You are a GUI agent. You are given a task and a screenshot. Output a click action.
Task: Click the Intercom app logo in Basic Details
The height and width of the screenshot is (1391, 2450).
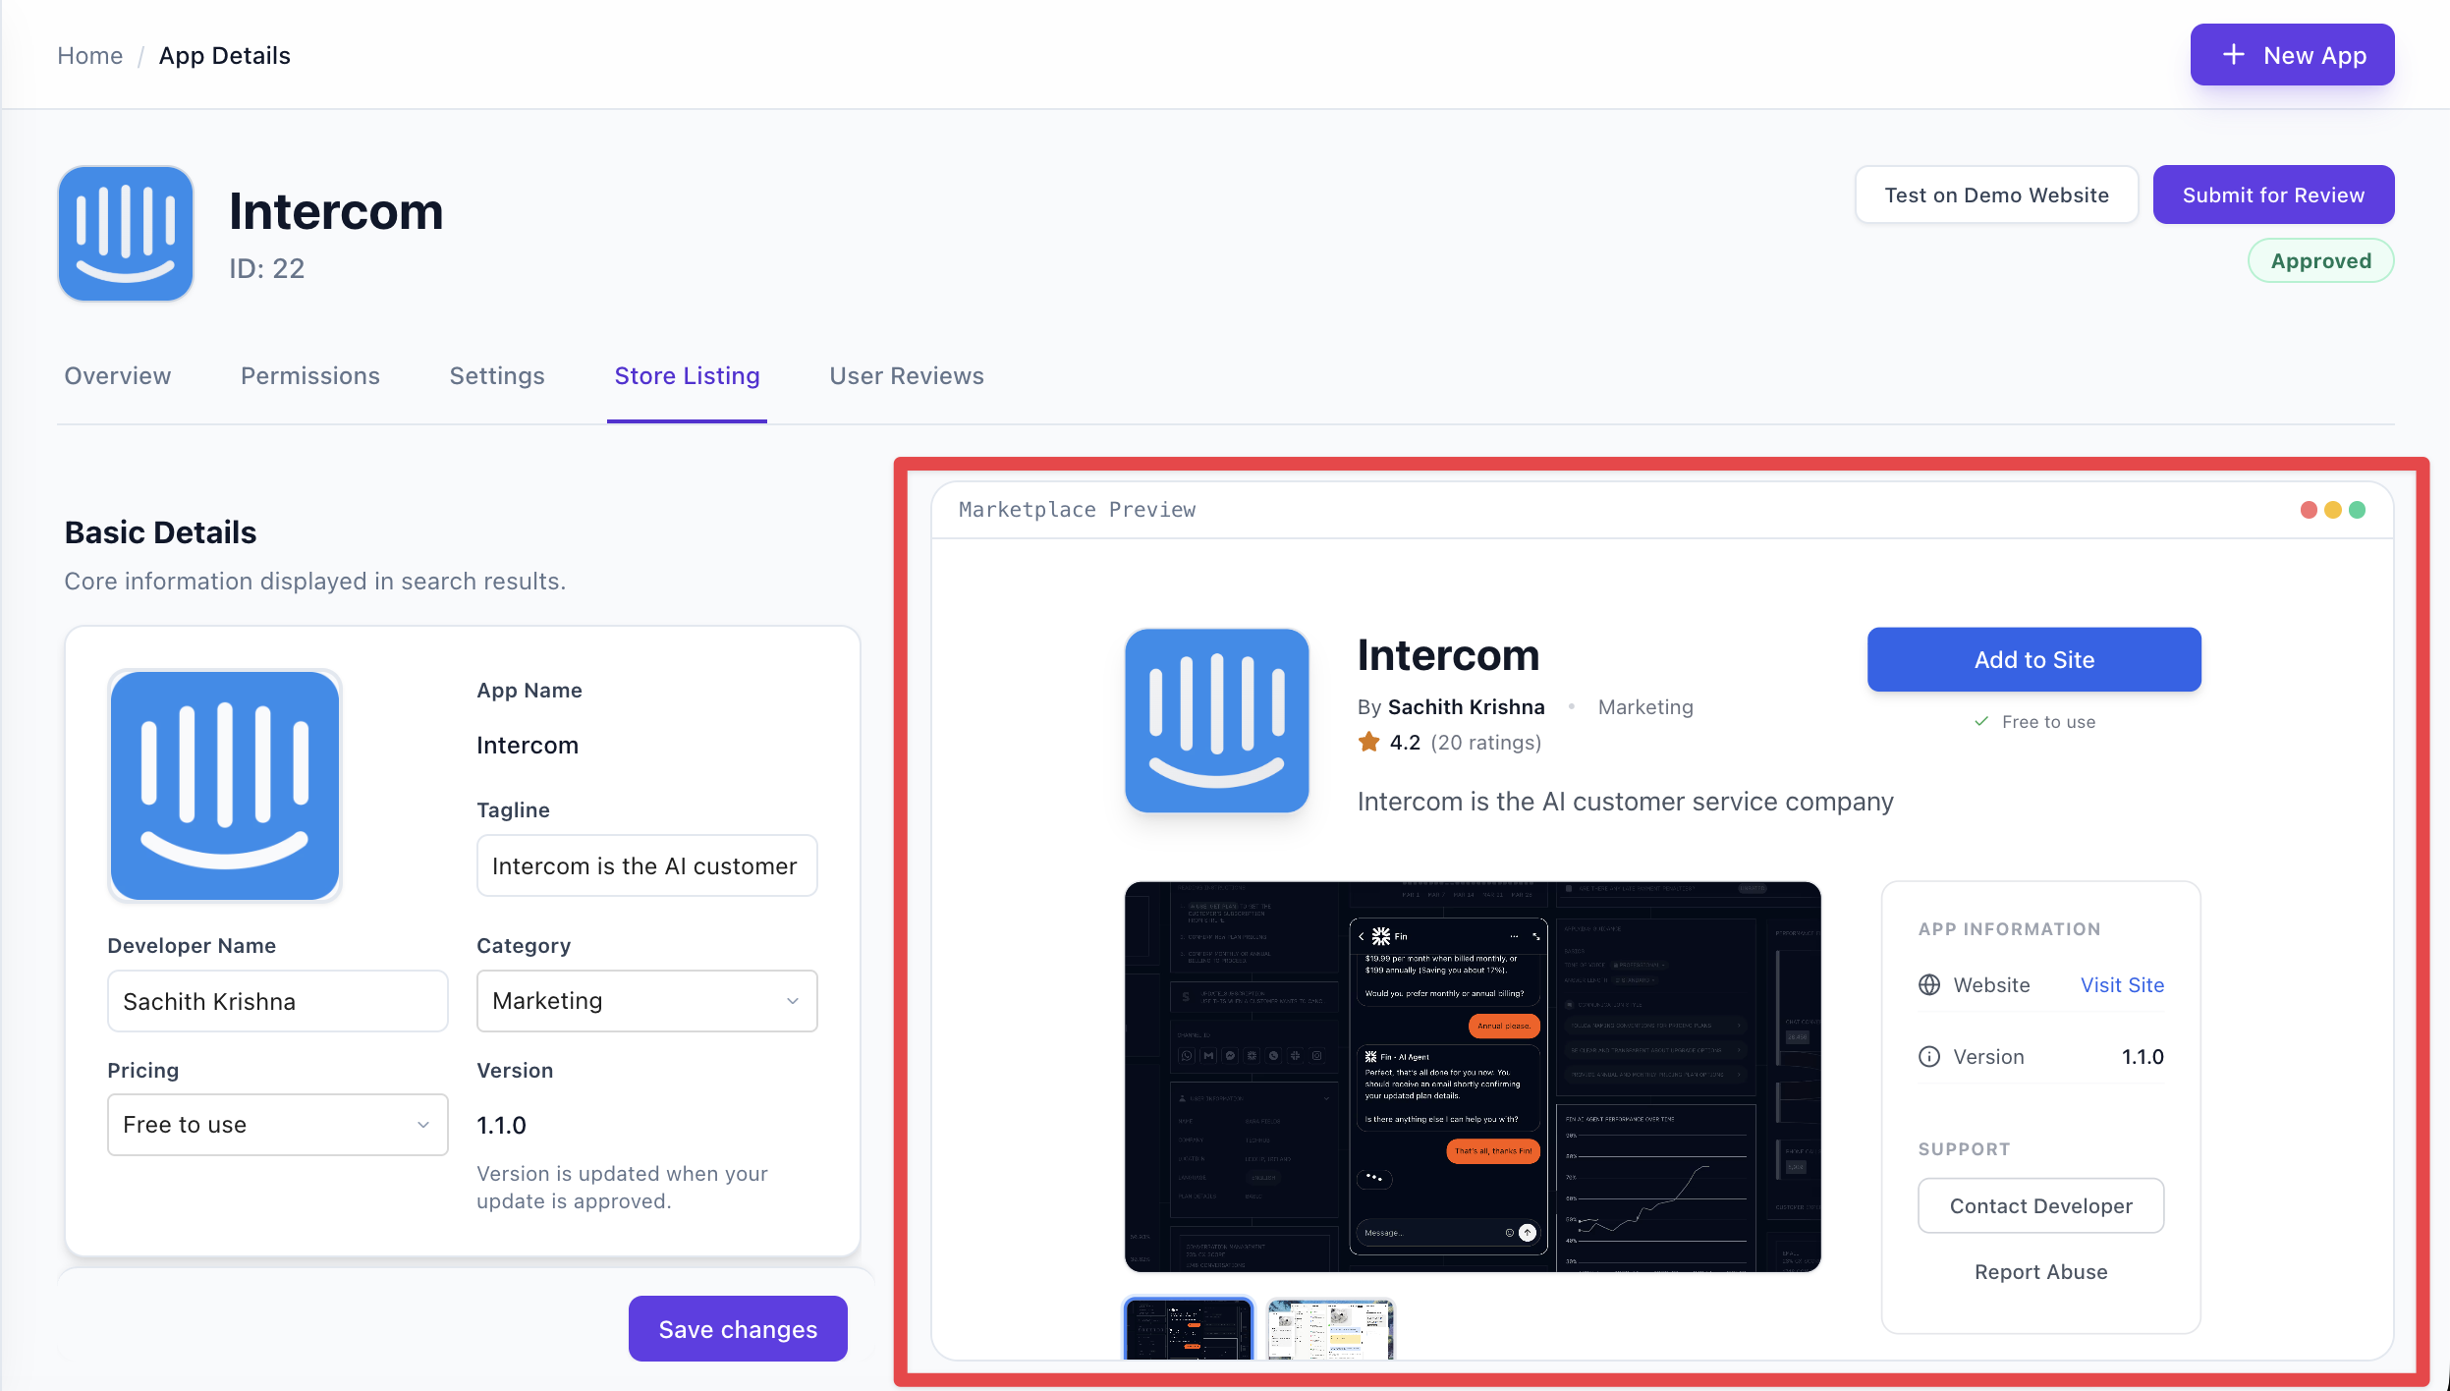pos(225,785)
